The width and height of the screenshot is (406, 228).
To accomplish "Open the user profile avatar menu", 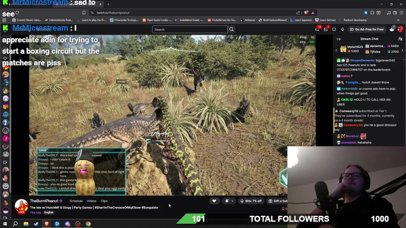I will 400,29.
